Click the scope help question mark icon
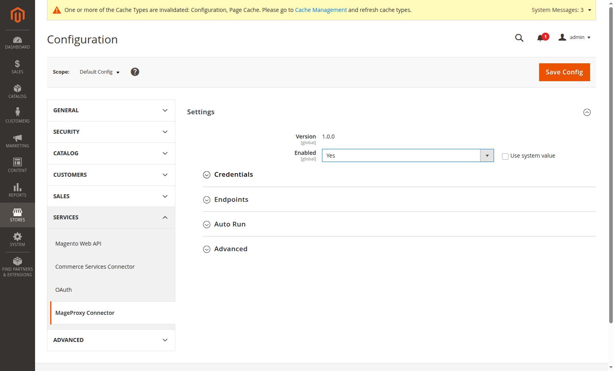614x371 pixels. [x=135, y=72]
